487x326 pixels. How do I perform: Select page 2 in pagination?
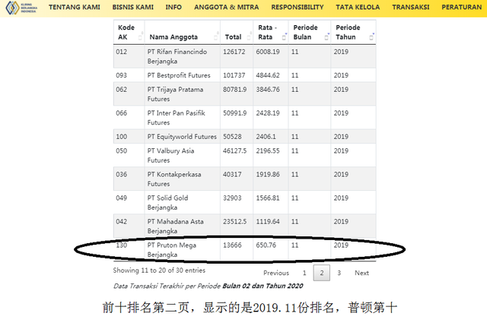[321, 273]
